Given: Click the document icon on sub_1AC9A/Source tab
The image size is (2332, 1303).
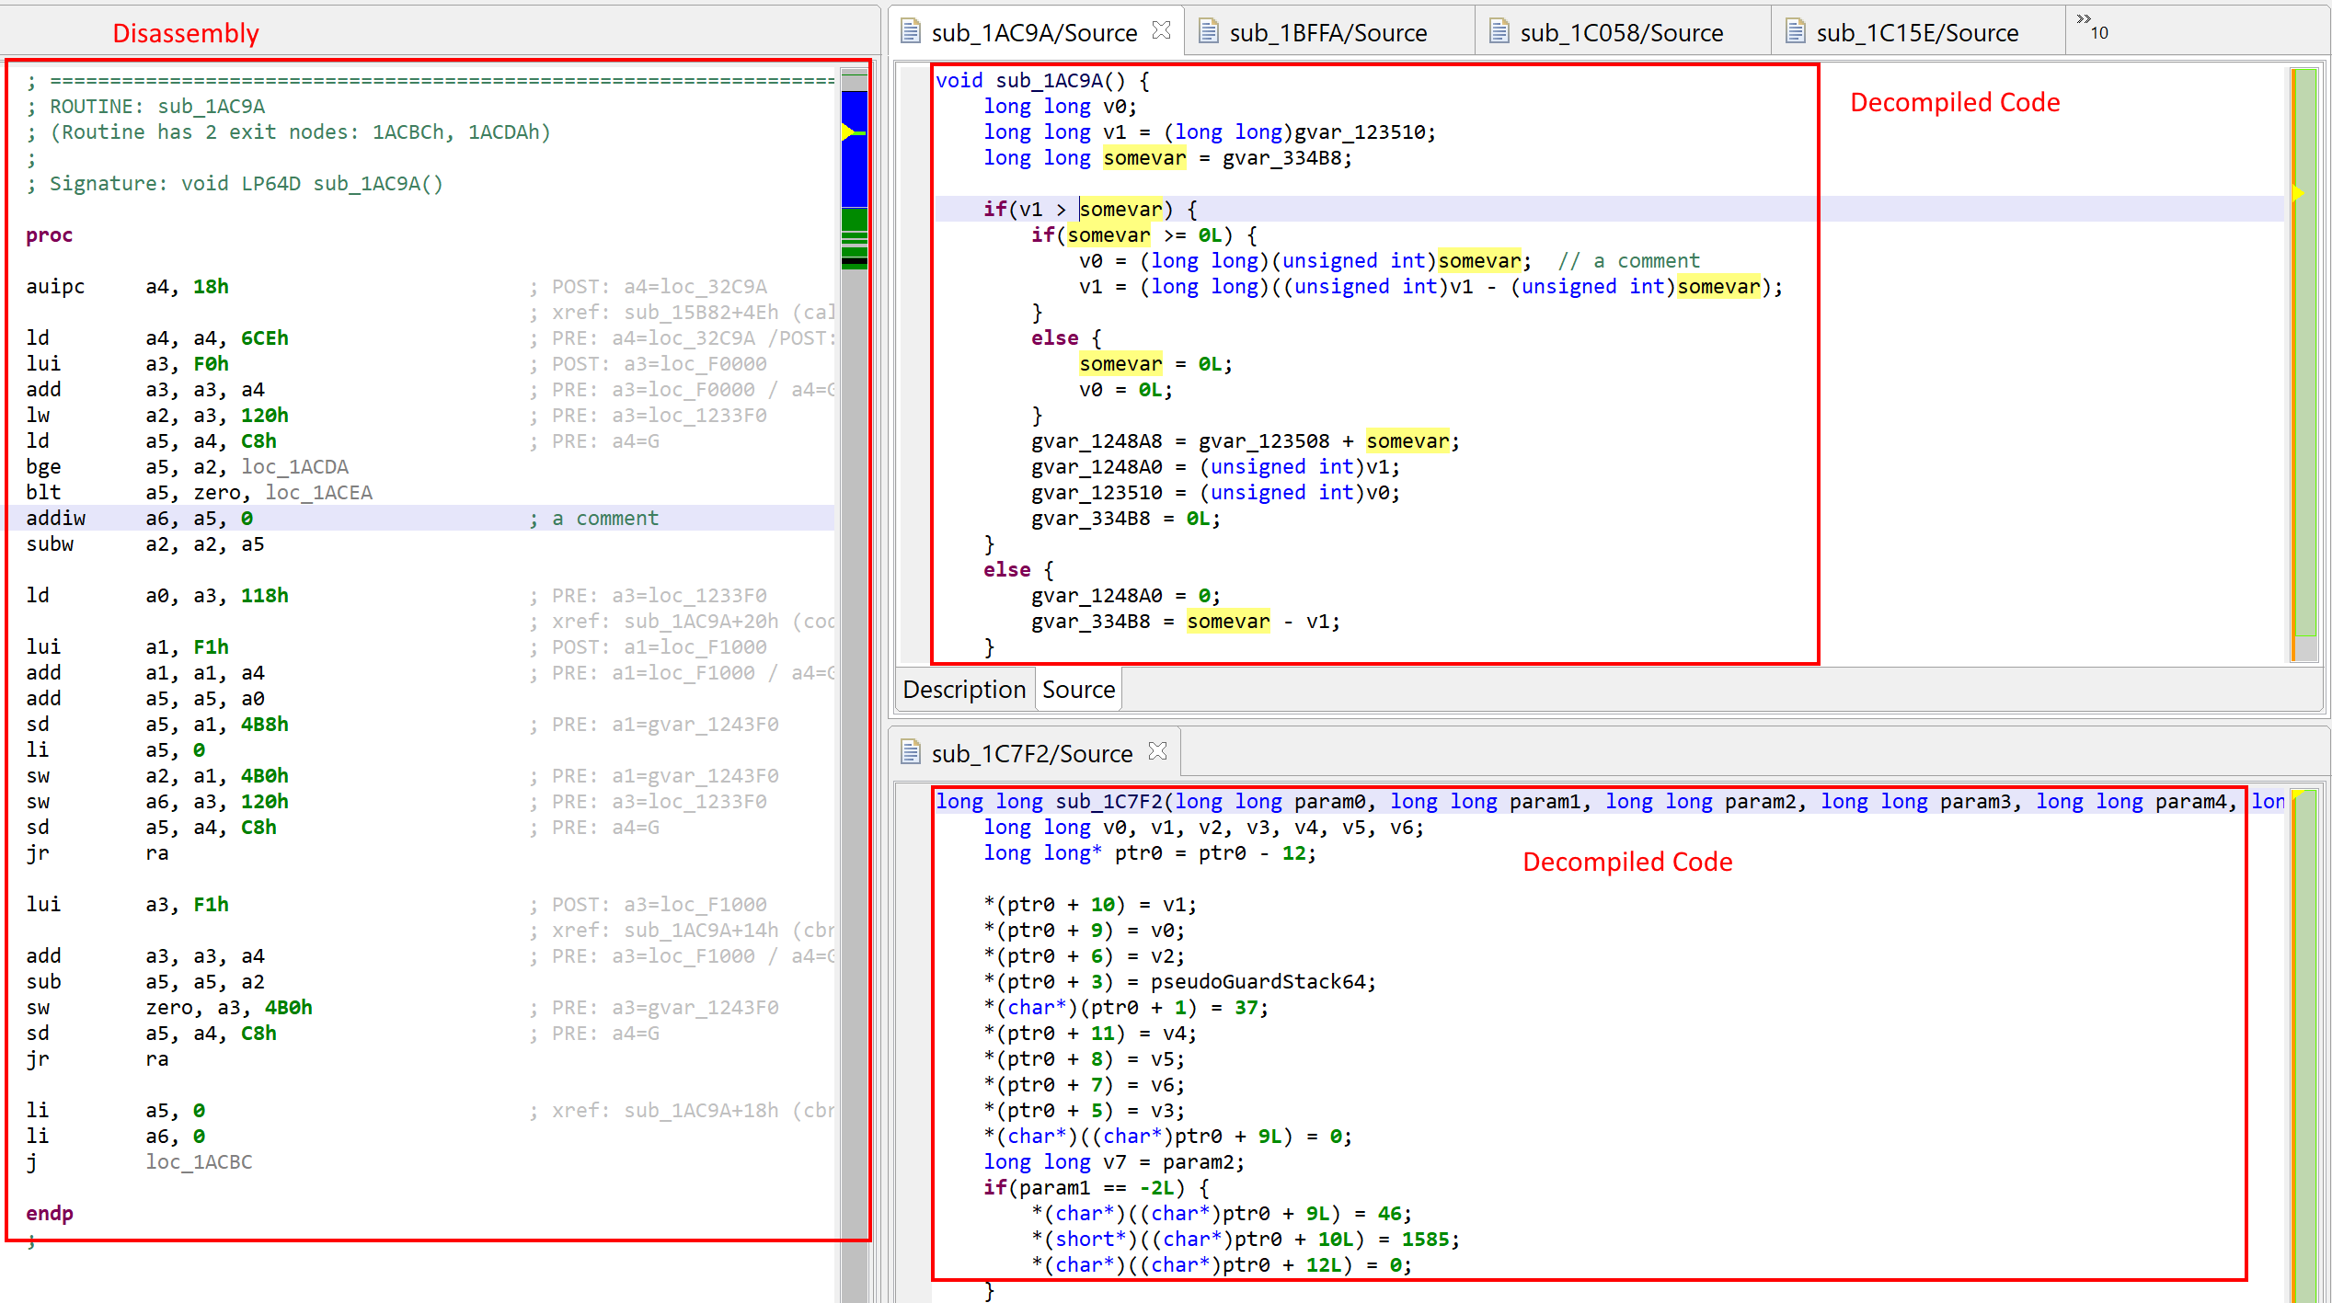Looking at the screenshot, I should click(909, 30).
